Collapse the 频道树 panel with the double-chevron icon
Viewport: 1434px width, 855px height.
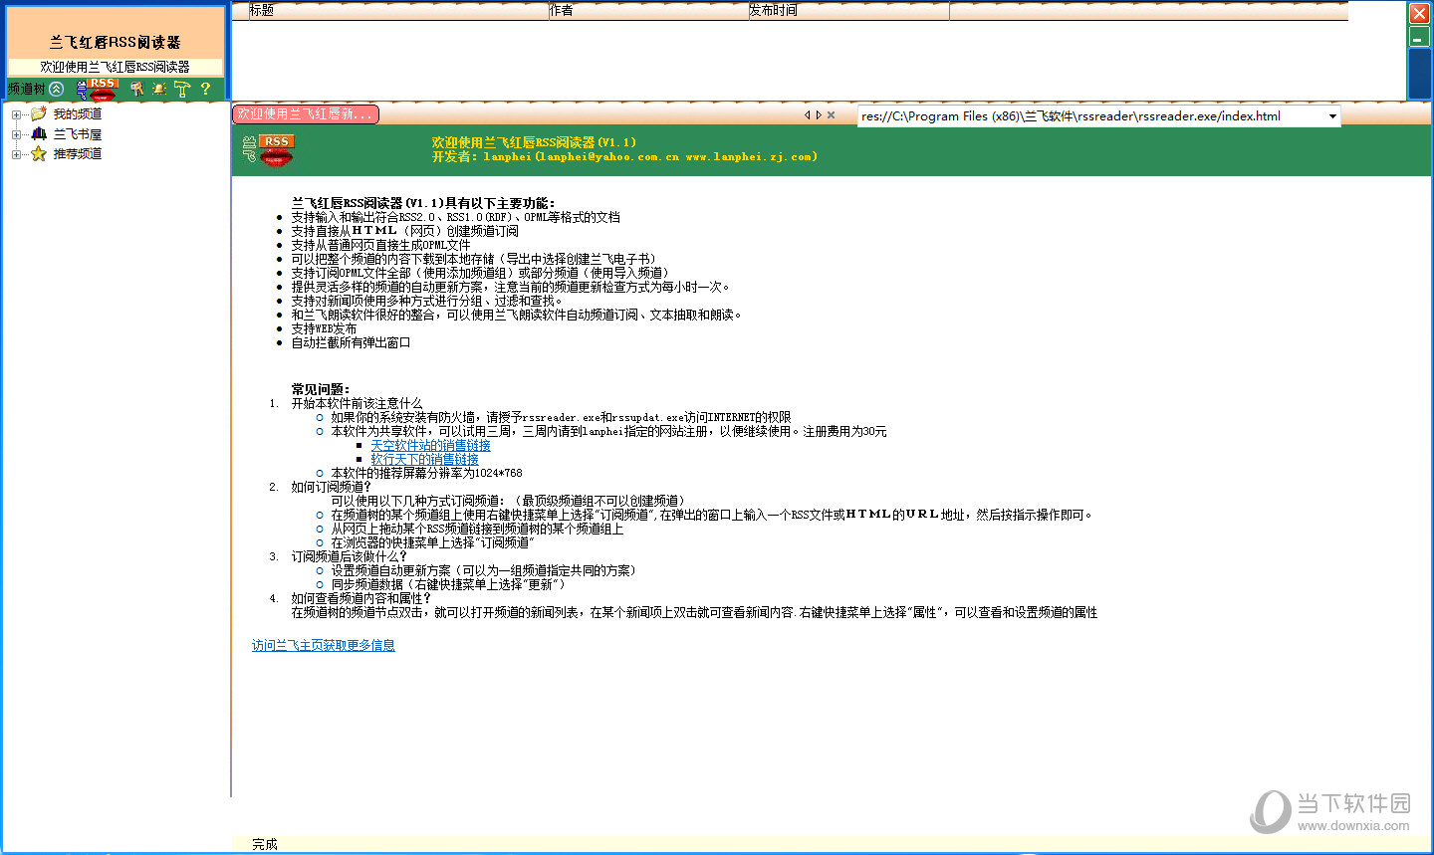click(56, 89)
